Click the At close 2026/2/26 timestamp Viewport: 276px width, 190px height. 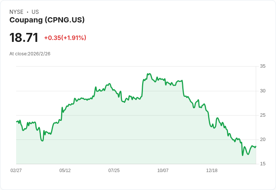(30, 54)
